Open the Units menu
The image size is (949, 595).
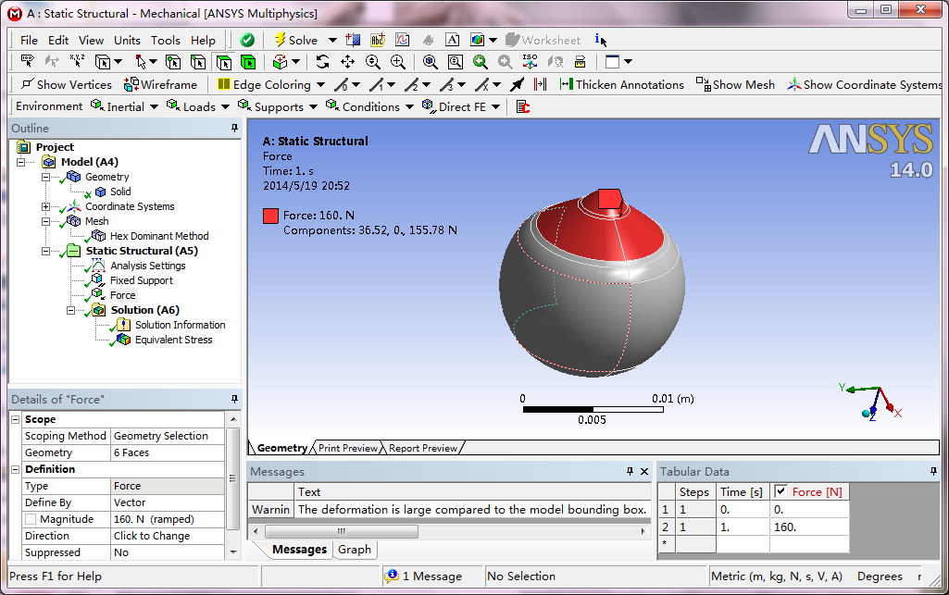coord(127,40)
